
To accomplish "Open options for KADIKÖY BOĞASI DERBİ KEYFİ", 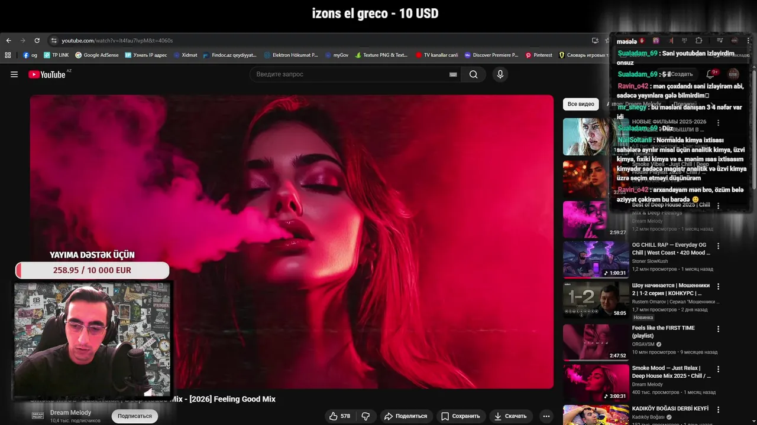I will pos(718,410).
